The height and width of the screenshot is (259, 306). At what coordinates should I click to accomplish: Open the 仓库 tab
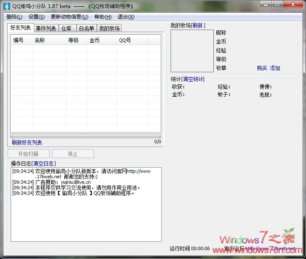click(66, 28)
